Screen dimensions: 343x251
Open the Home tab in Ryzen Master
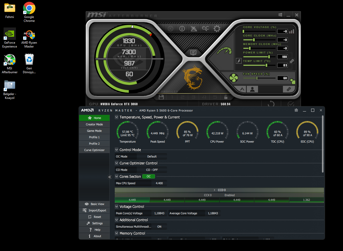coord(94,118)
